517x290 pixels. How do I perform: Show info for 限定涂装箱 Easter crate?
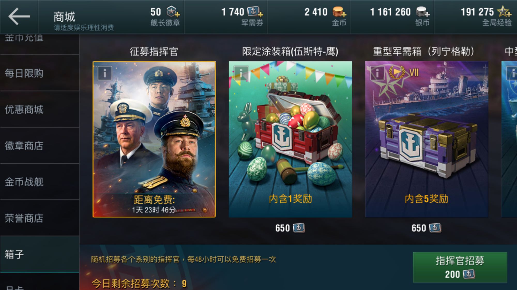(x=241, y=73)
